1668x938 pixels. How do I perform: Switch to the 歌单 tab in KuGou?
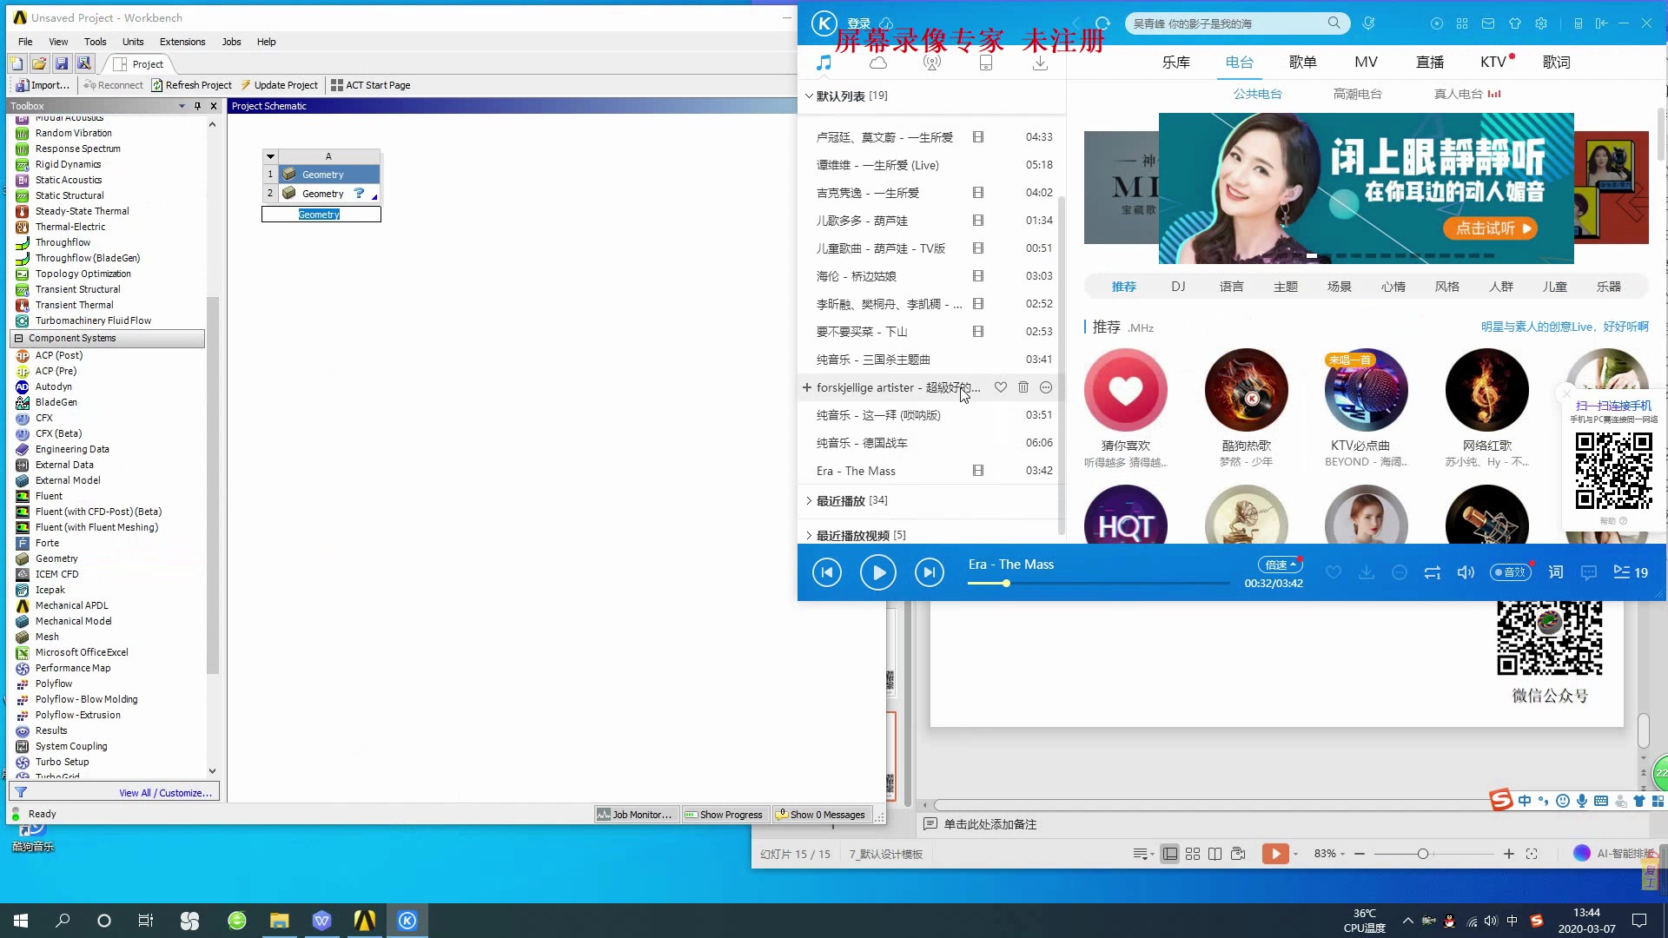tap(1302, 63)
